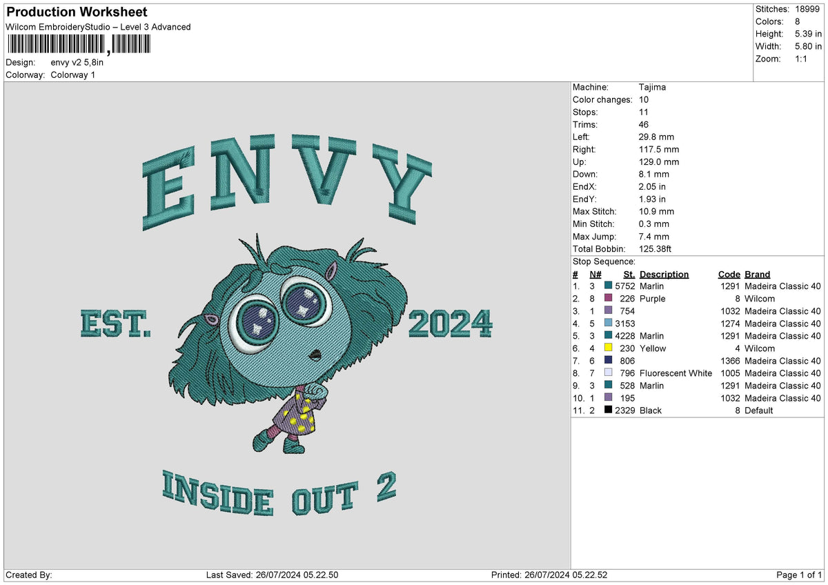Select 'Printed: 26/07/2024 05.22.52' footer text

coord(549,575)
